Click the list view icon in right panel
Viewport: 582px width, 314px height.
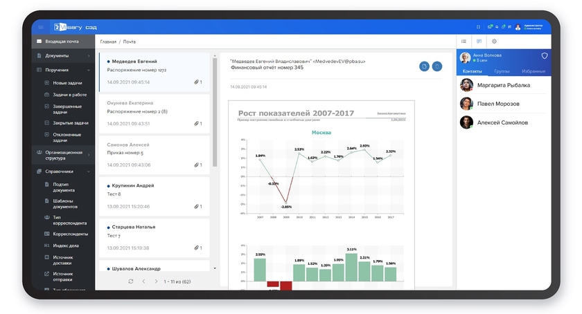[x=464, y=41]
